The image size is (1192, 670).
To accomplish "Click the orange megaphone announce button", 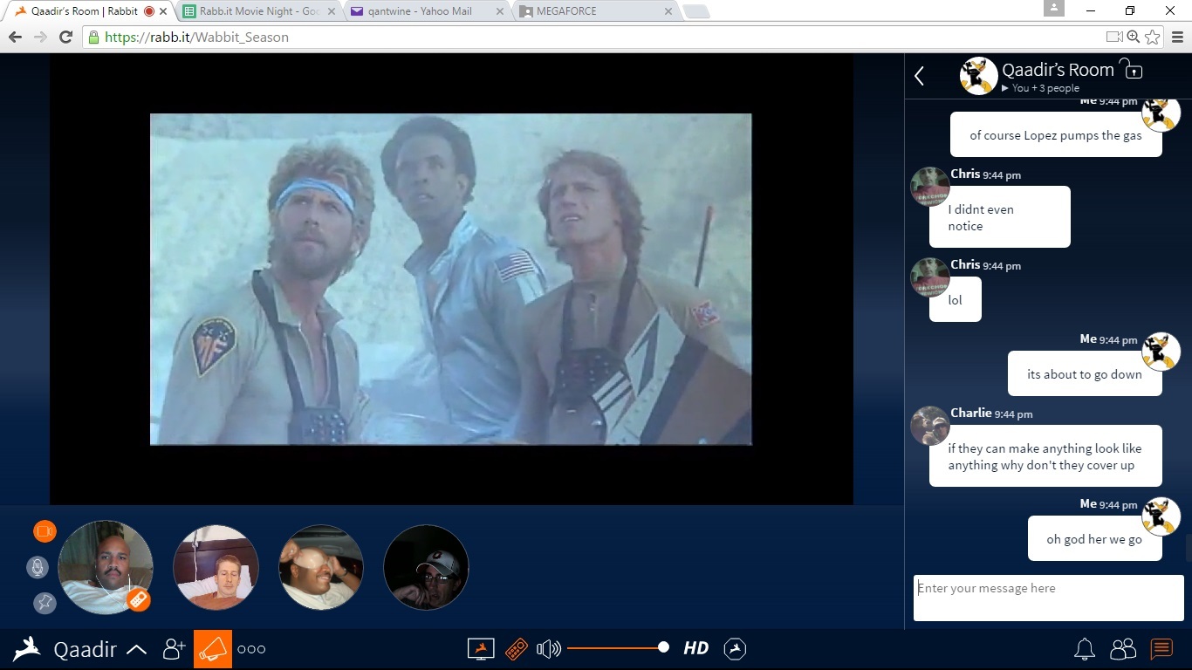I will tap(213, 649).
